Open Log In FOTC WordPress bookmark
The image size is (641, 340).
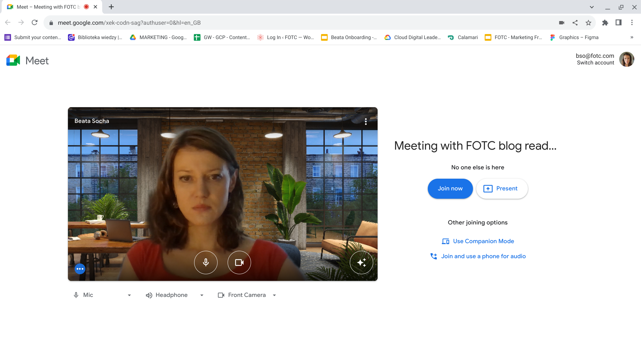[286, 37]
